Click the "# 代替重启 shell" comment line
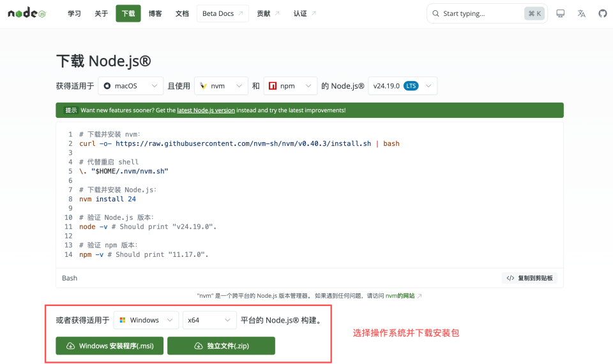The image size is (613, 364). click(109, 162)
